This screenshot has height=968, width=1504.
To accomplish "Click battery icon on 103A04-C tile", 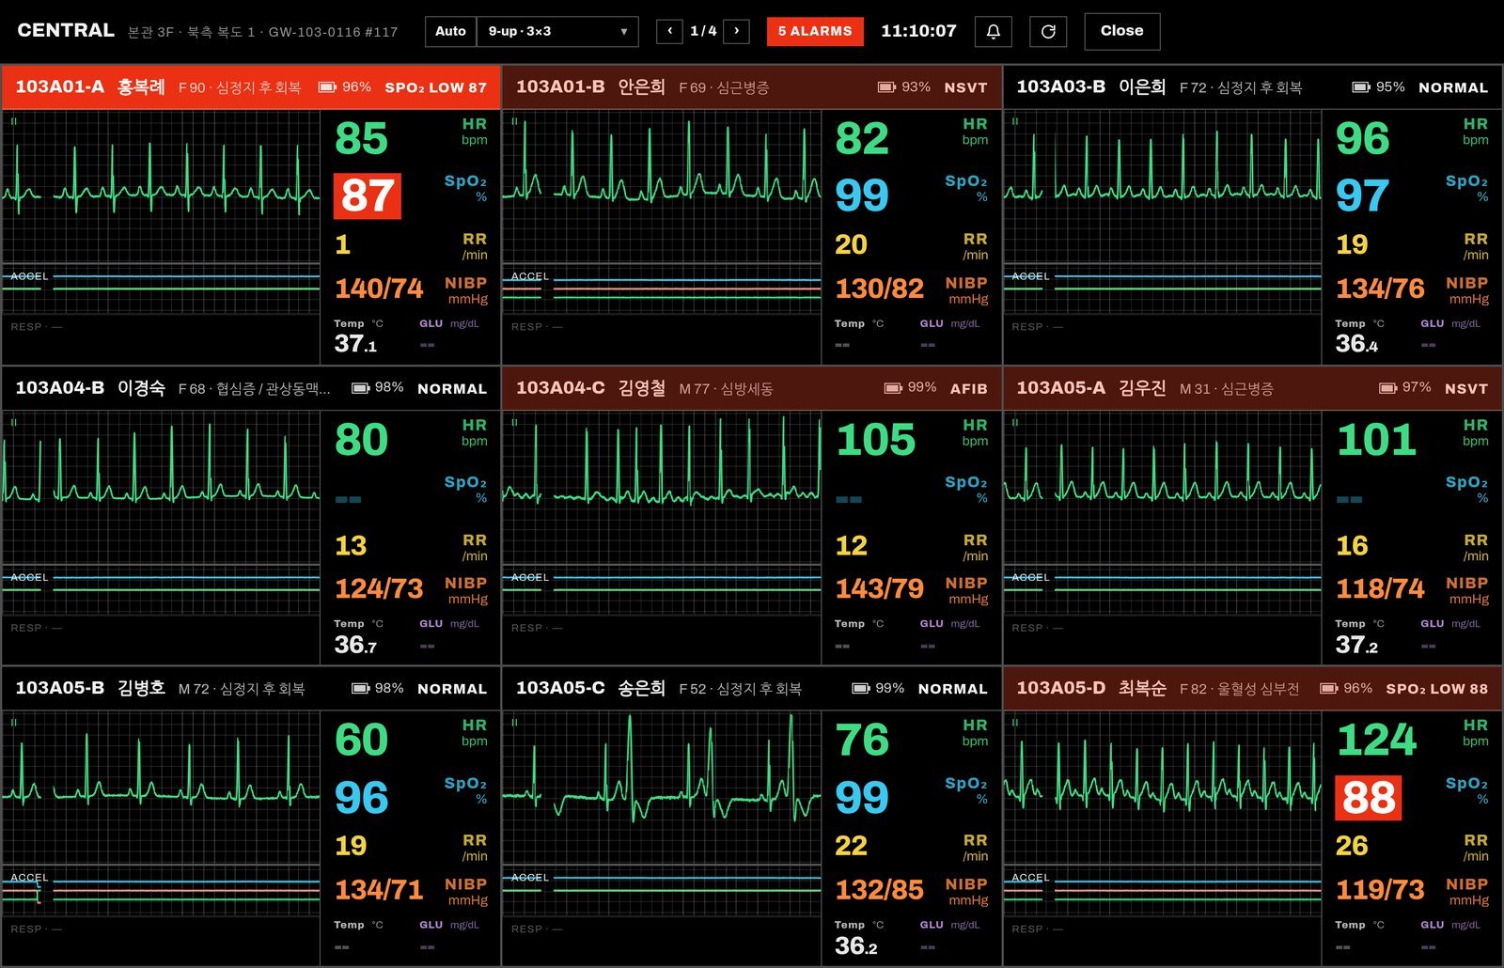I will click(893, 388).
